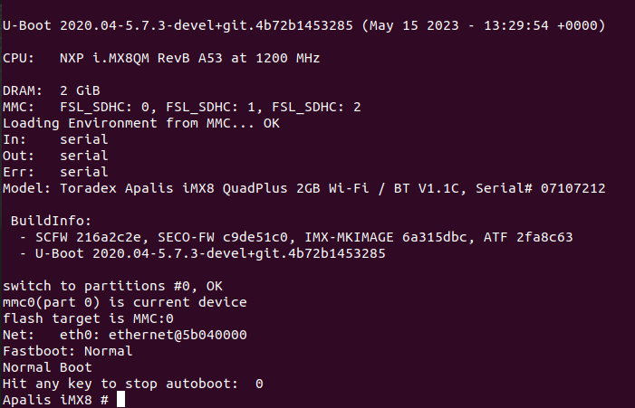This screenshot has height=408, width=635.
Task: Click the 'MMC:' FSL_SDHC line
Action: pos(181,107)
